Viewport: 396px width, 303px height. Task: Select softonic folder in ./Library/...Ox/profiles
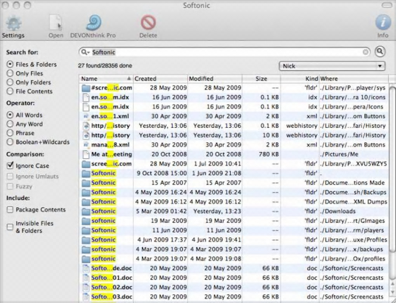pos(234,259)
